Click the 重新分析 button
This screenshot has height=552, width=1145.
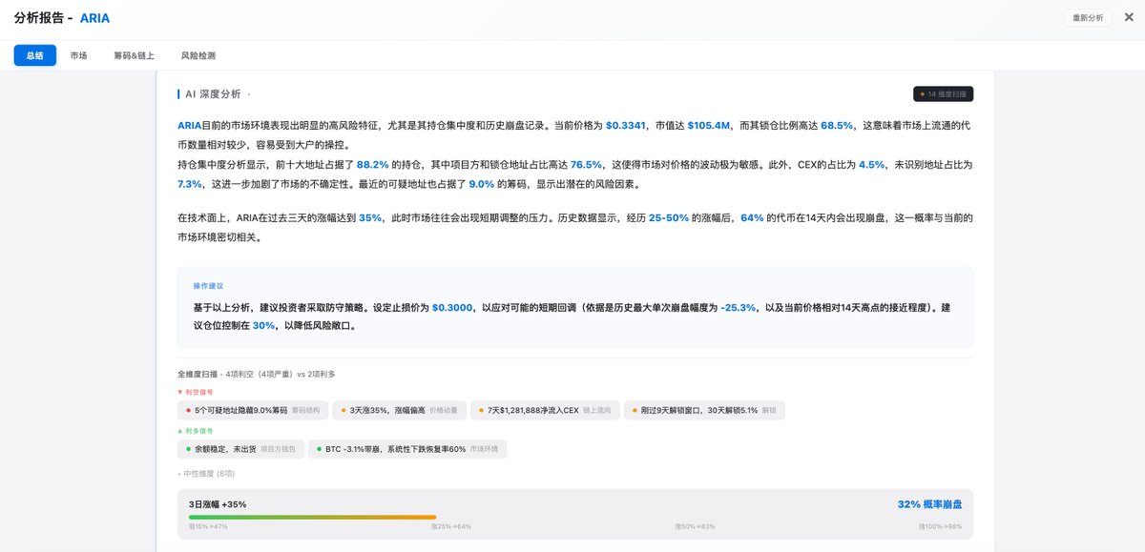[1088, 17]
